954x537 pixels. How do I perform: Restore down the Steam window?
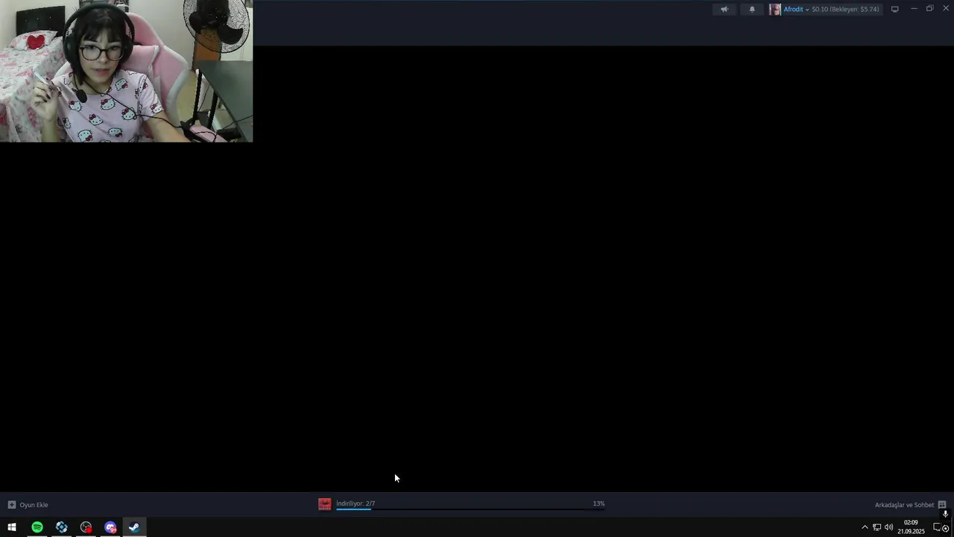click(x=929, y=9)
